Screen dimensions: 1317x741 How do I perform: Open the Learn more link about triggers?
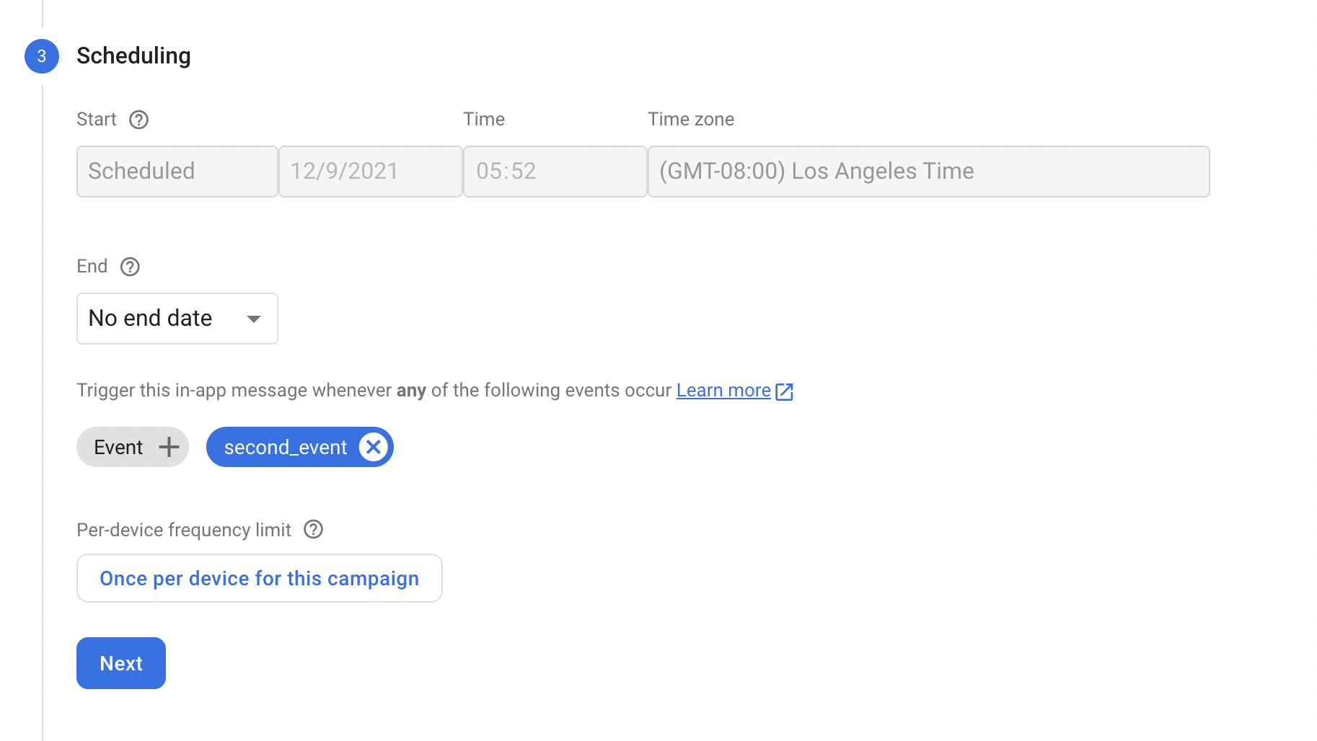click(x=723, y=391)
